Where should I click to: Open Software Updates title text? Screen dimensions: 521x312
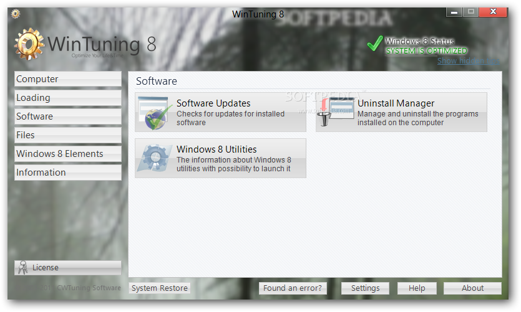213,103
